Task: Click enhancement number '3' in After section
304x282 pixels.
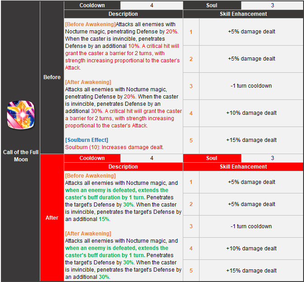Action: point(191,226)
